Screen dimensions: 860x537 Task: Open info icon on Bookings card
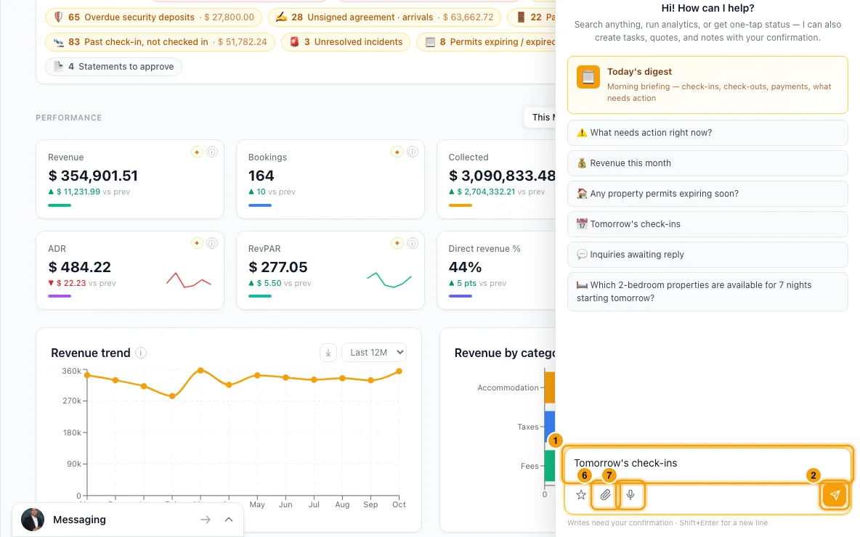click(413, 152)
